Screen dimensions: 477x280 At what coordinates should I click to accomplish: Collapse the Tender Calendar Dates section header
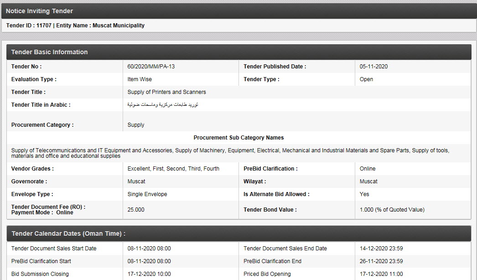point(238,233)
